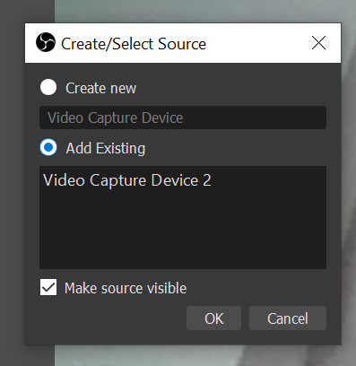Click the OBS logo icon in title bar
Viewport: 356px width, 366px height.
[x=46, y=42]
